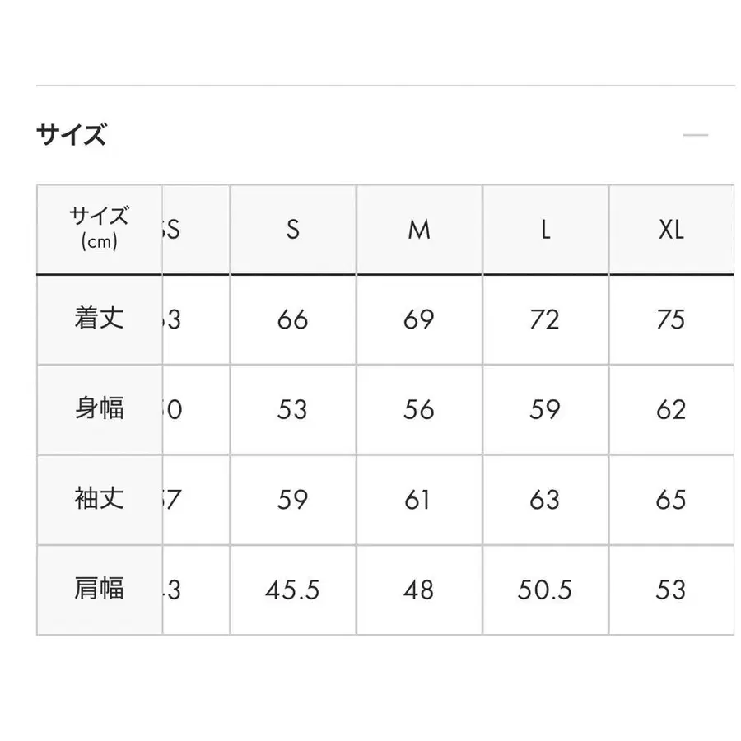Click the 53 身幅 value for size S
Viewport: 741px width, 741px height.
tap(292, 409)
